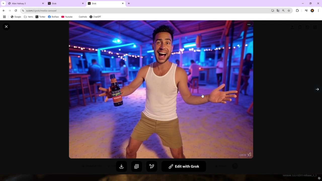The image size is (322, 181).
Task: Open a new browser tab
Action: click(129, 4)
